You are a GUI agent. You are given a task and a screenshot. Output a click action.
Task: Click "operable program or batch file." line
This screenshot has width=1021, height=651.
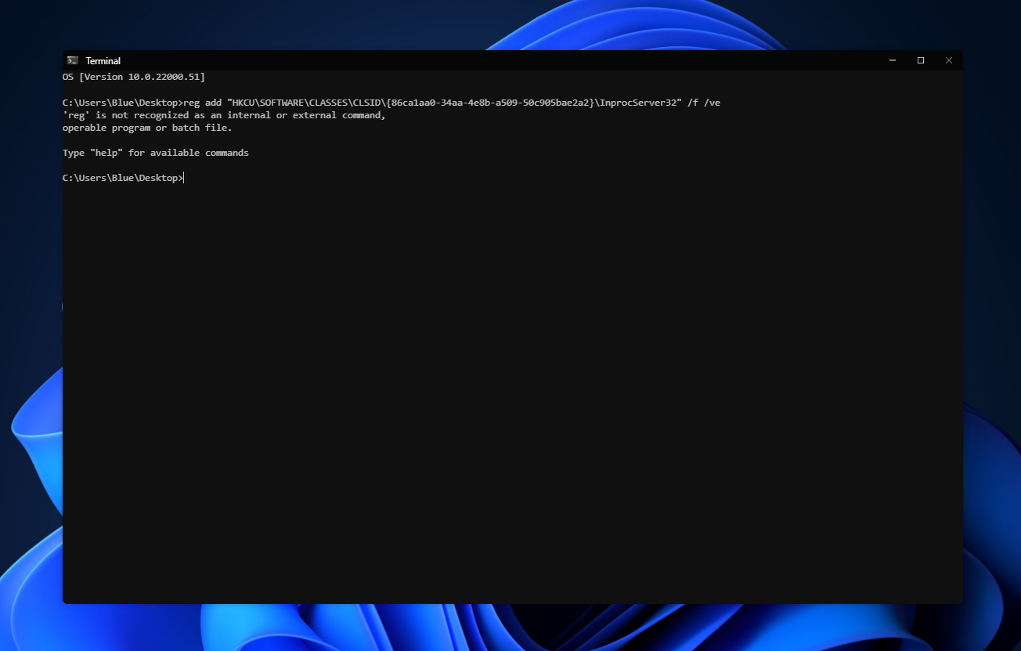(x=147, y=128)
